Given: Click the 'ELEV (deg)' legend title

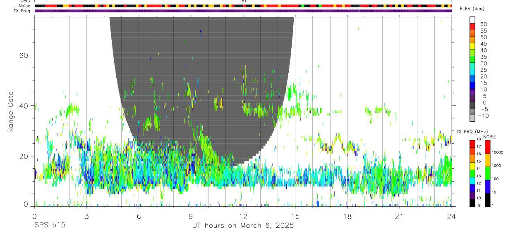Looking at the screenshot, I should [472, 9].
